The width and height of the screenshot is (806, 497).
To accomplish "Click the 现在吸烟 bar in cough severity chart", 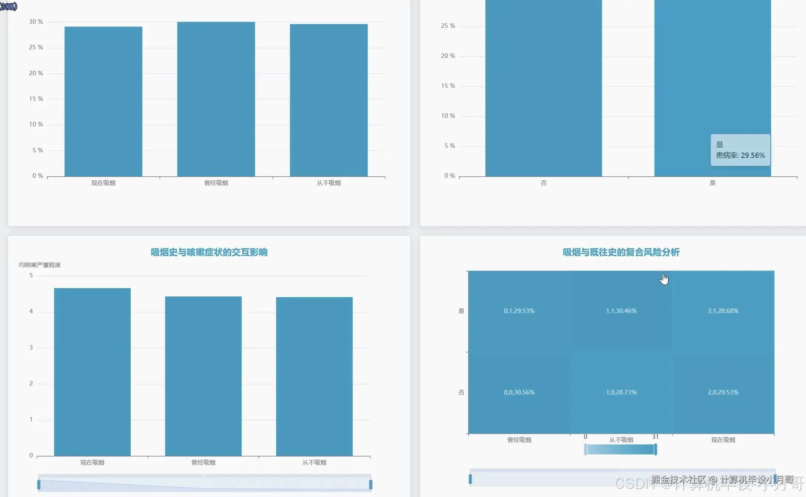I will click(92, 372).
